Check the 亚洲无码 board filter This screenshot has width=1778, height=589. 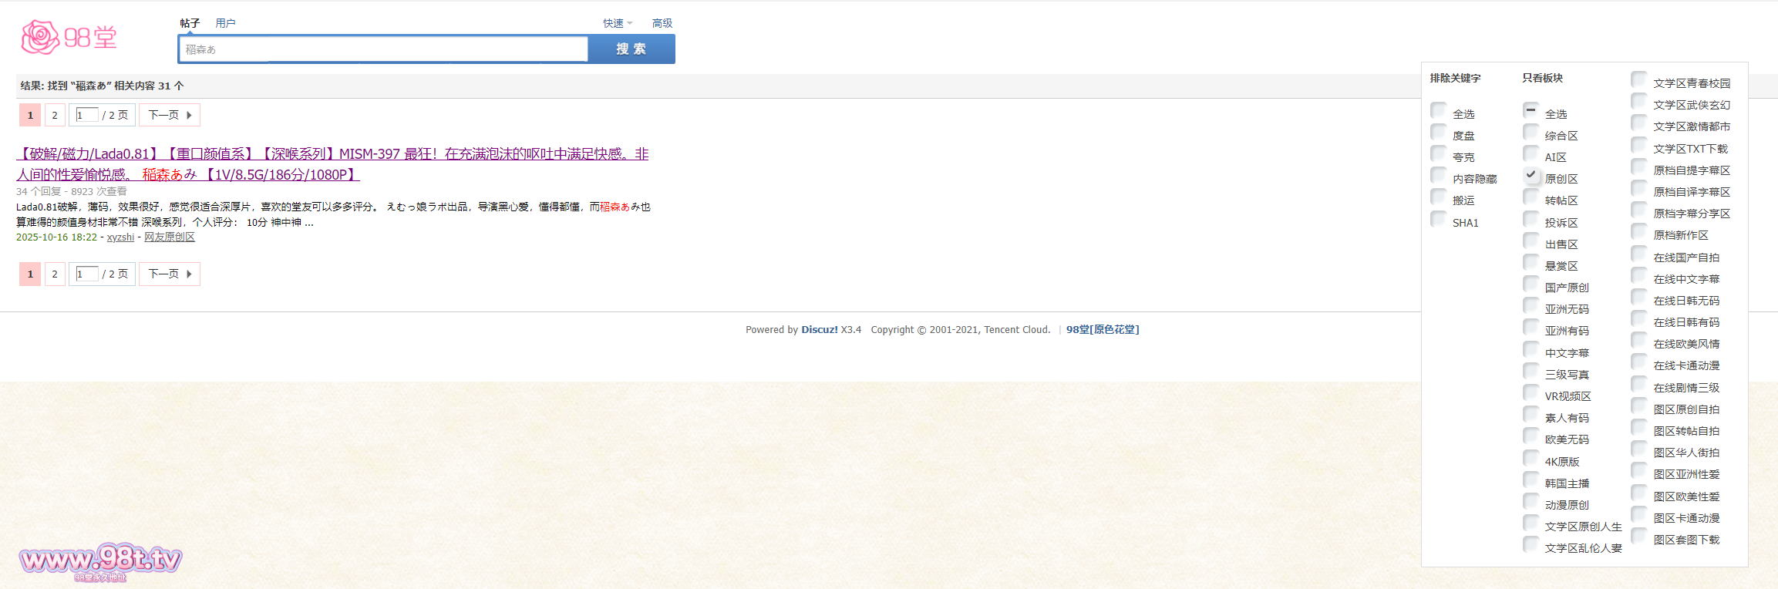(1531, 305)
